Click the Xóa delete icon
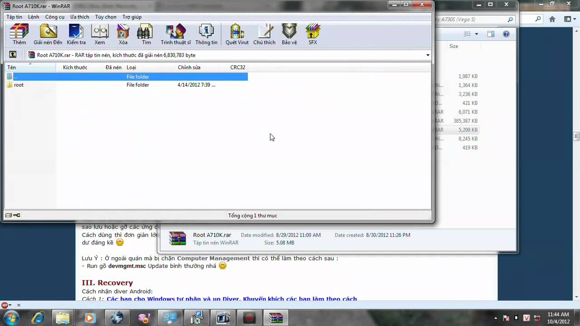 123,34
